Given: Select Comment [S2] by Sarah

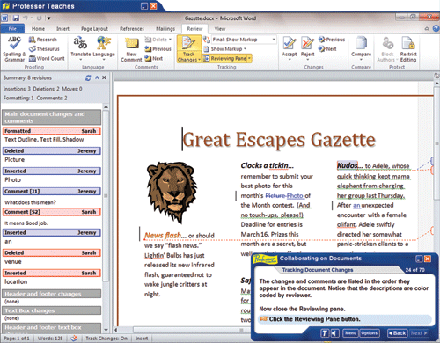Looking at the screenshot, I should click(x=51, y=212).
